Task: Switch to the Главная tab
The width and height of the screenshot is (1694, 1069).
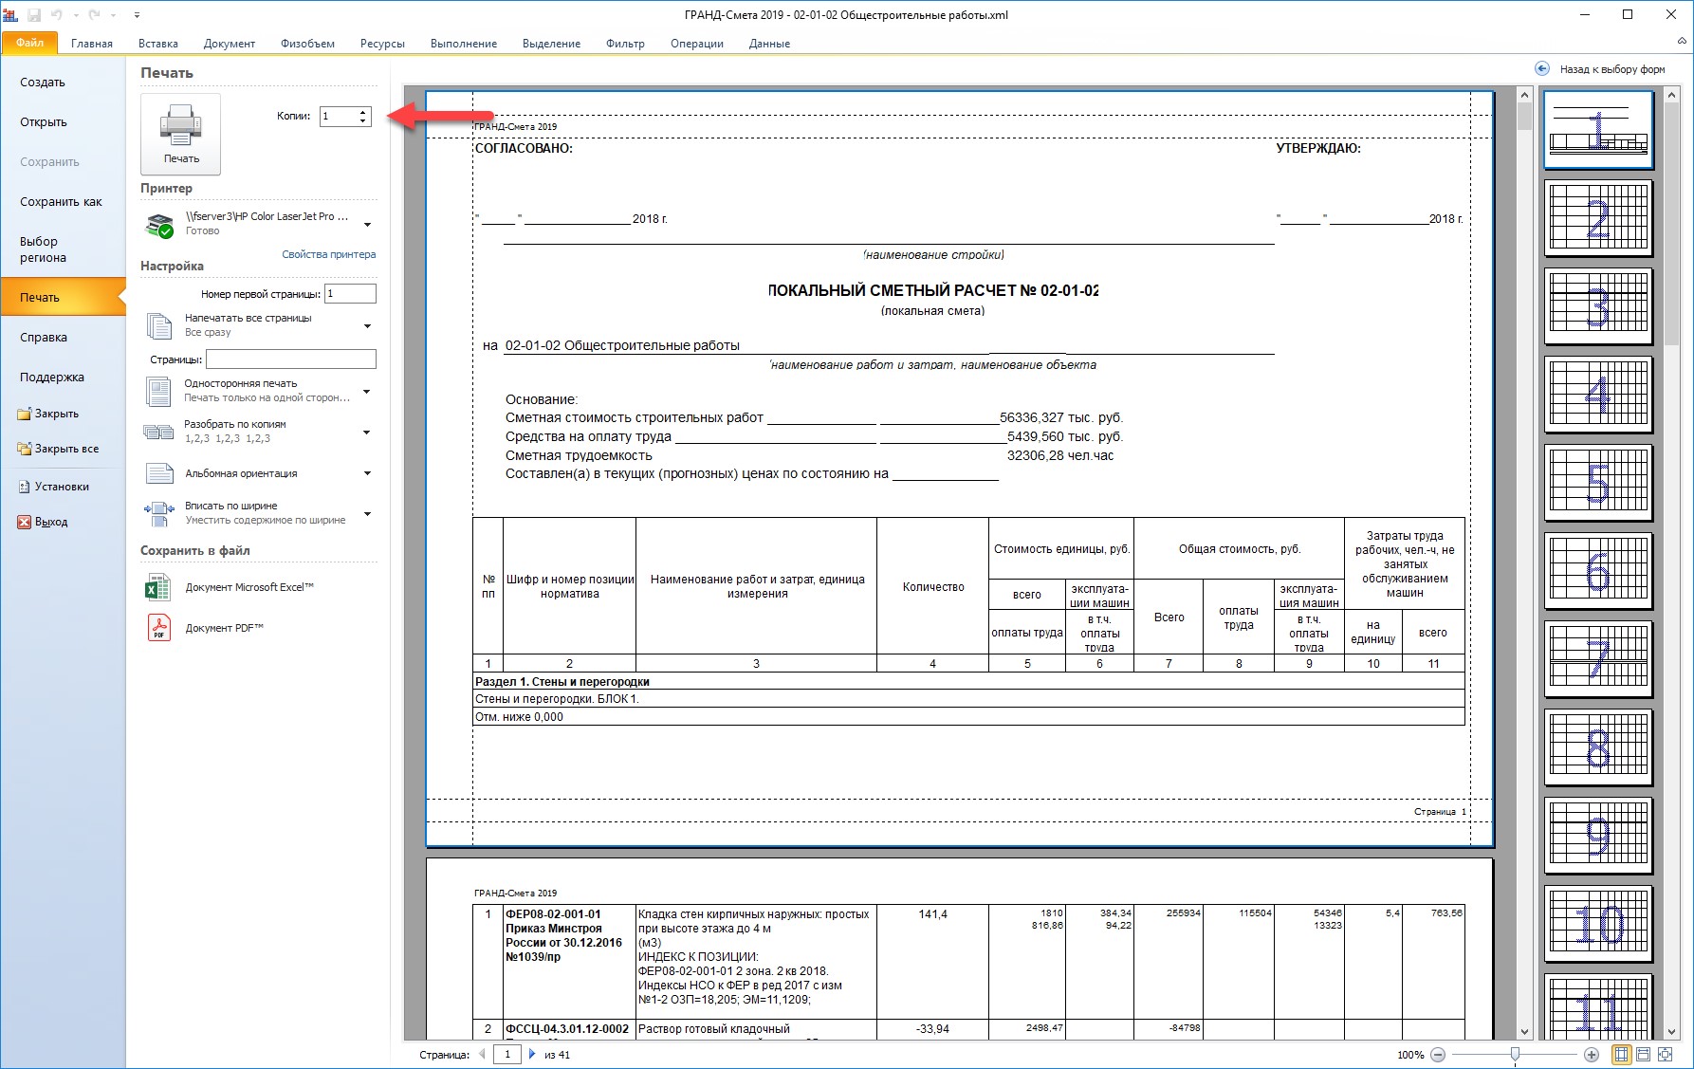Action: [92, 44]
